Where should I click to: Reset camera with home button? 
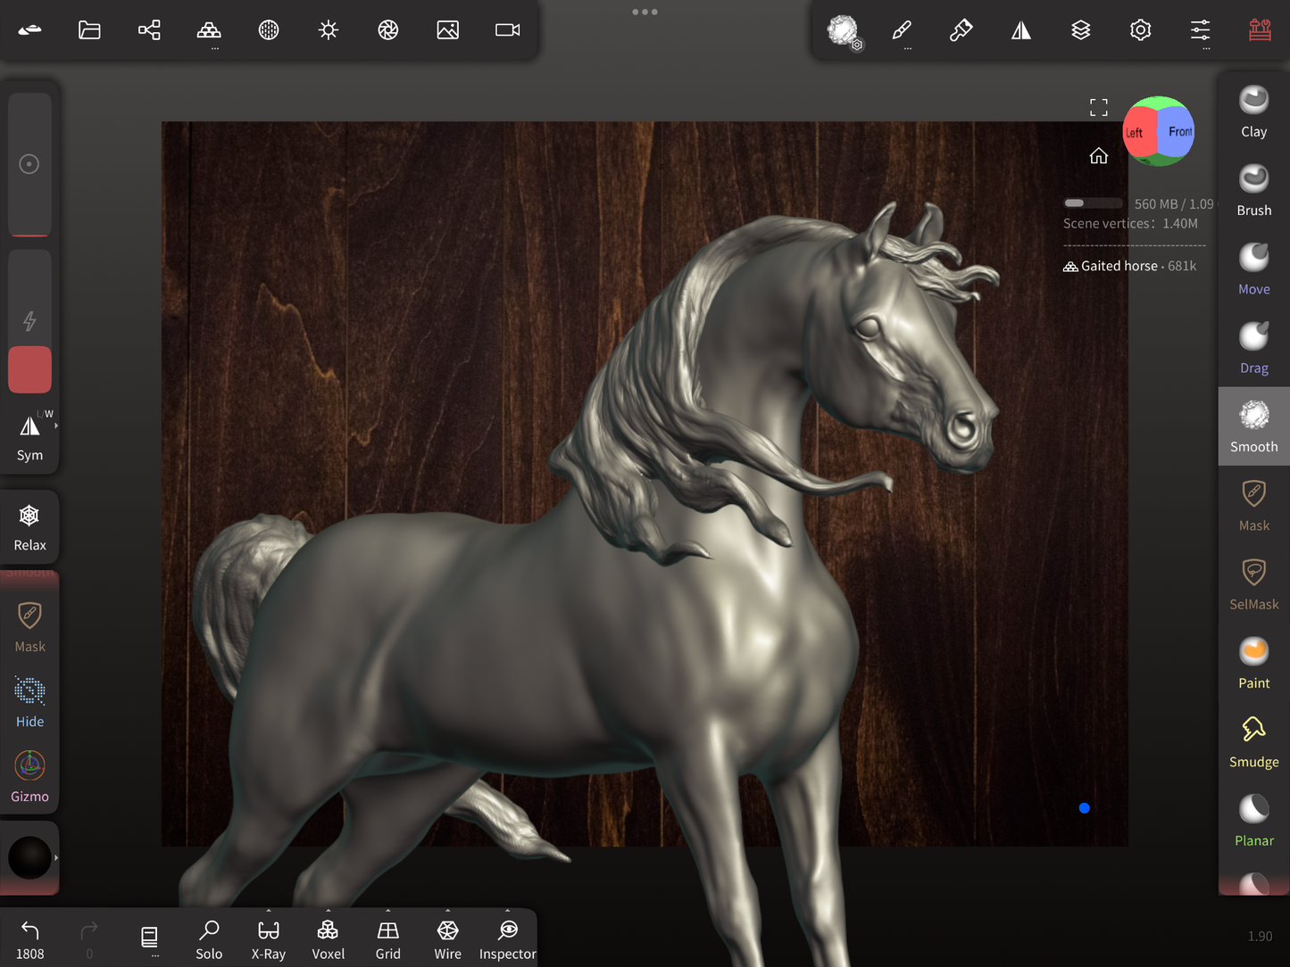point(1098,156)
